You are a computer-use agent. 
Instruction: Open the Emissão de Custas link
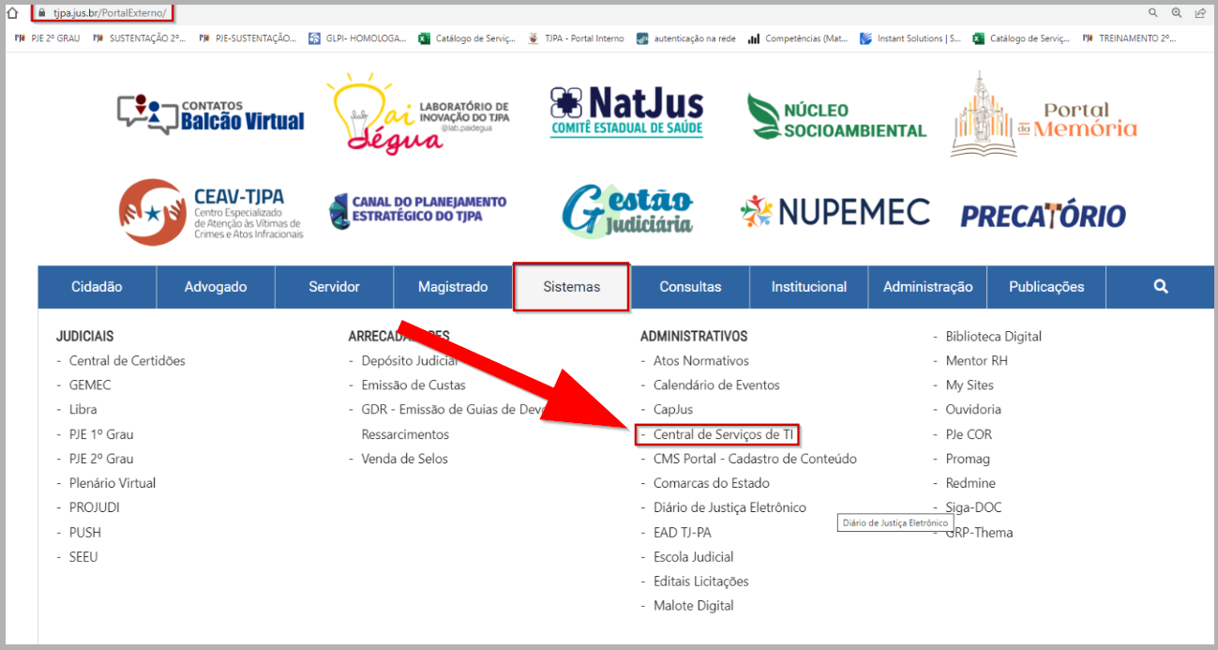pos(414,385)
